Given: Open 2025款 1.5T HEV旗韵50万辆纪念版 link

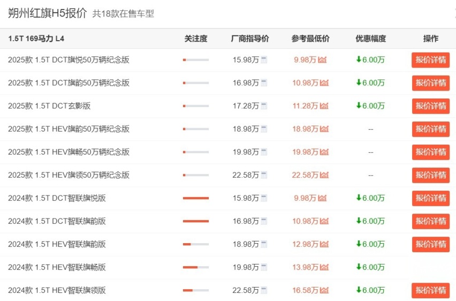Looking at the screenshot, I should pyautogui.click(x=69, y=129).
